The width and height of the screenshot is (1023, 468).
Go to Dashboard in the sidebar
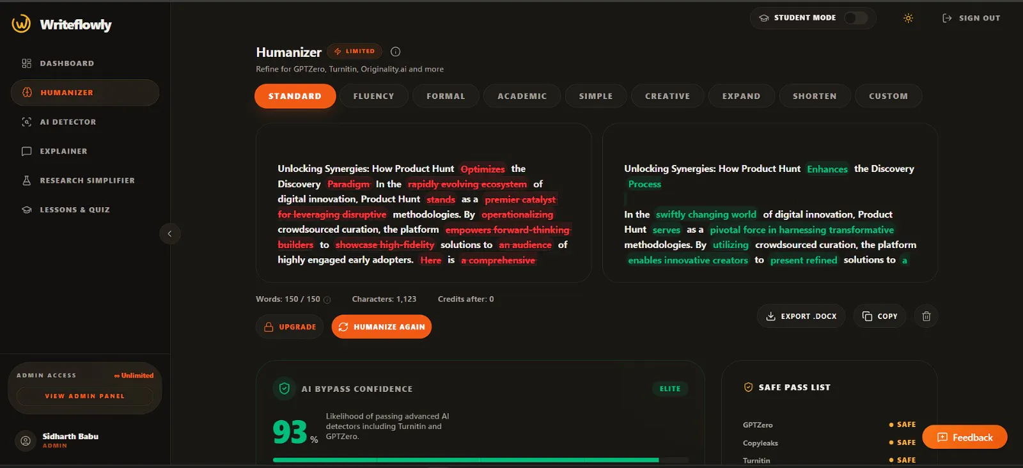[x=85, y=63]
